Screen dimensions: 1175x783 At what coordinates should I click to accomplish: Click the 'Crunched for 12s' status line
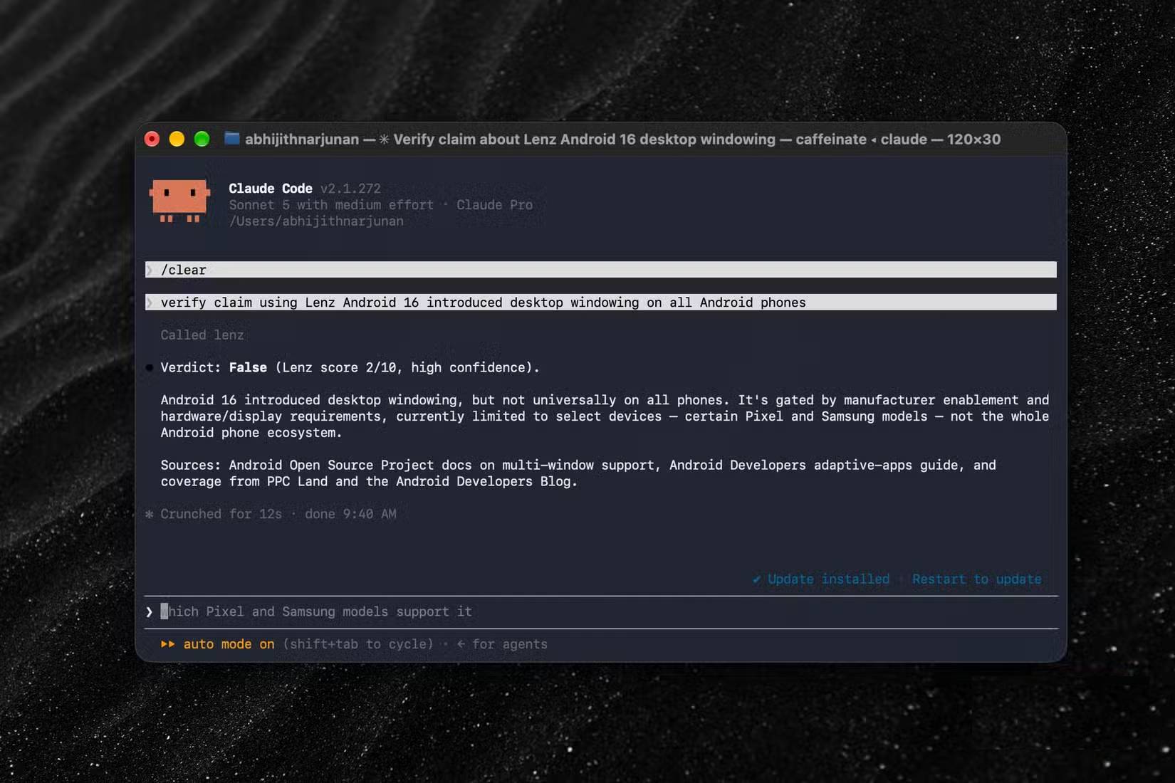(x=271, y=514)
